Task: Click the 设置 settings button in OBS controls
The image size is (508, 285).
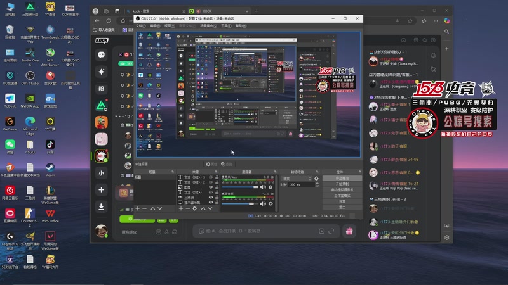Action: click(342, 201)
